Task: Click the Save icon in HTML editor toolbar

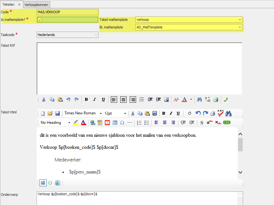Action: click(x=57, y=113)
